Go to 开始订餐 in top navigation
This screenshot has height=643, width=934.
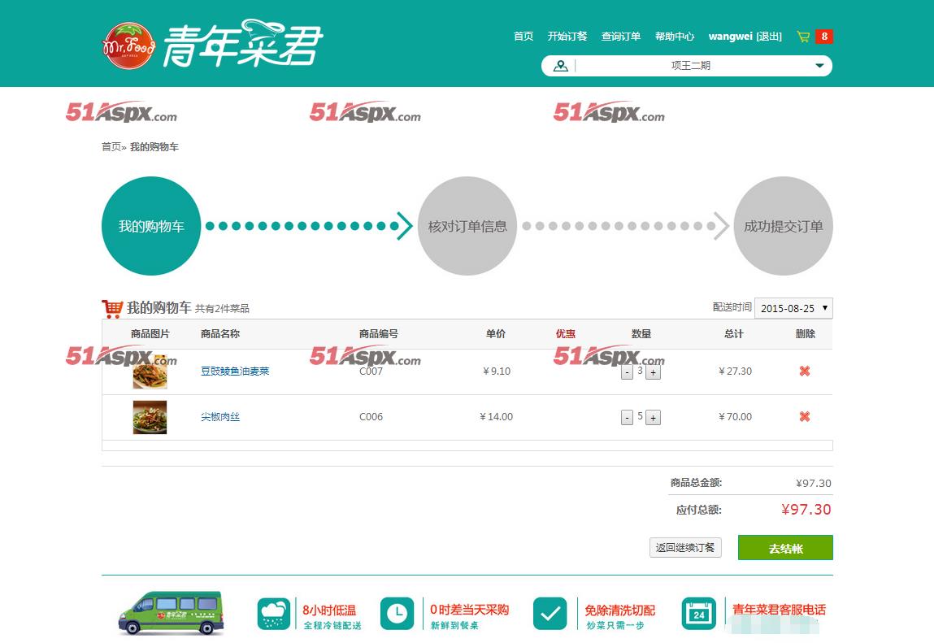coord(567,37)
